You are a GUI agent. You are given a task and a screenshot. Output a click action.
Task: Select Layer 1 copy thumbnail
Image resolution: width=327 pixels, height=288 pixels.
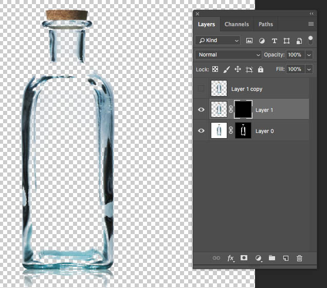pos(219,88)
